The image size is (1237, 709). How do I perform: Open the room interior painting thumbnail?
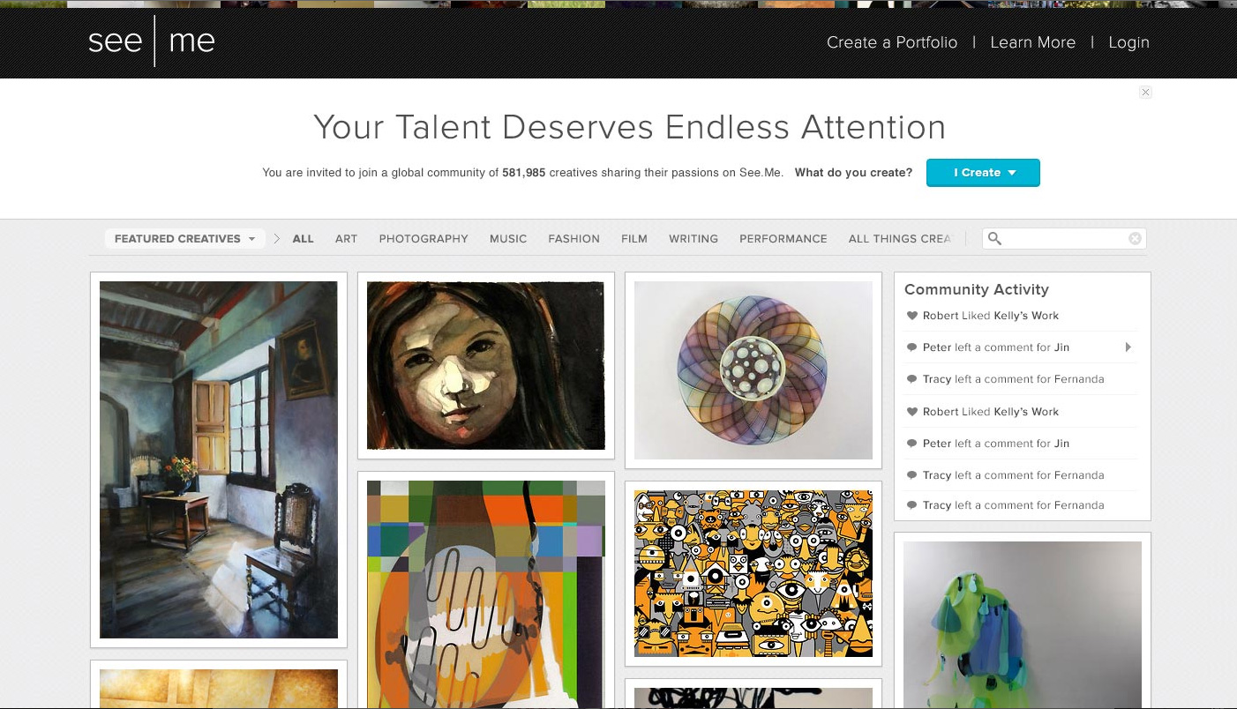pyautogui.click(x=219, y=459)
